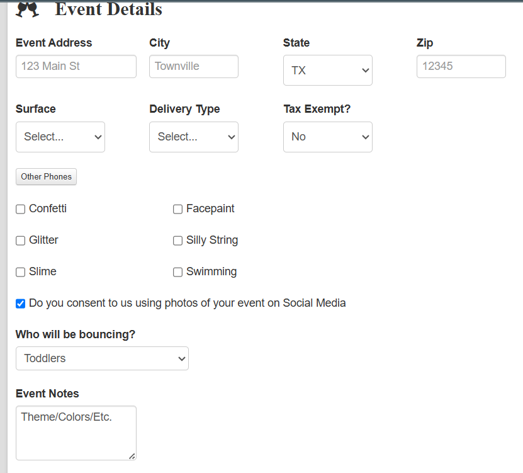Check the Facepaint option
Image resolution: width=523 pixels, height=473 pixels.
pyautogui.click(x=178, y=209)
